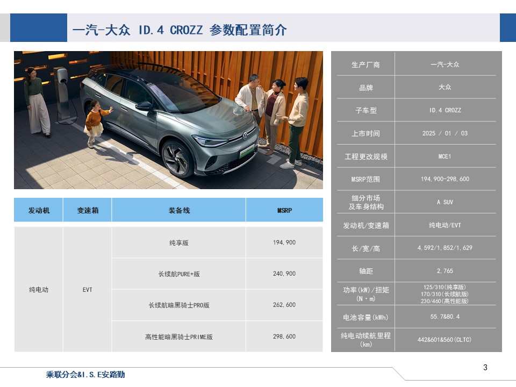
Task: Click the "高性能暗黑骑士PRIME版" trim name
Action: [x=179, y=336]
